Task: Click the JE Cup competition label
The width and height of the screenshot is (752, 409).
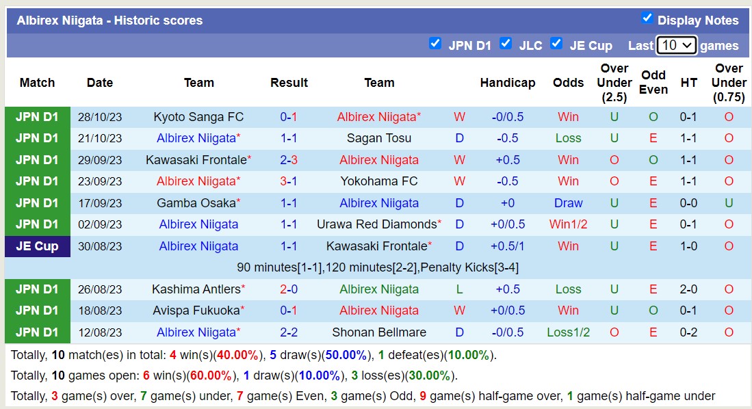Action: 37,246
